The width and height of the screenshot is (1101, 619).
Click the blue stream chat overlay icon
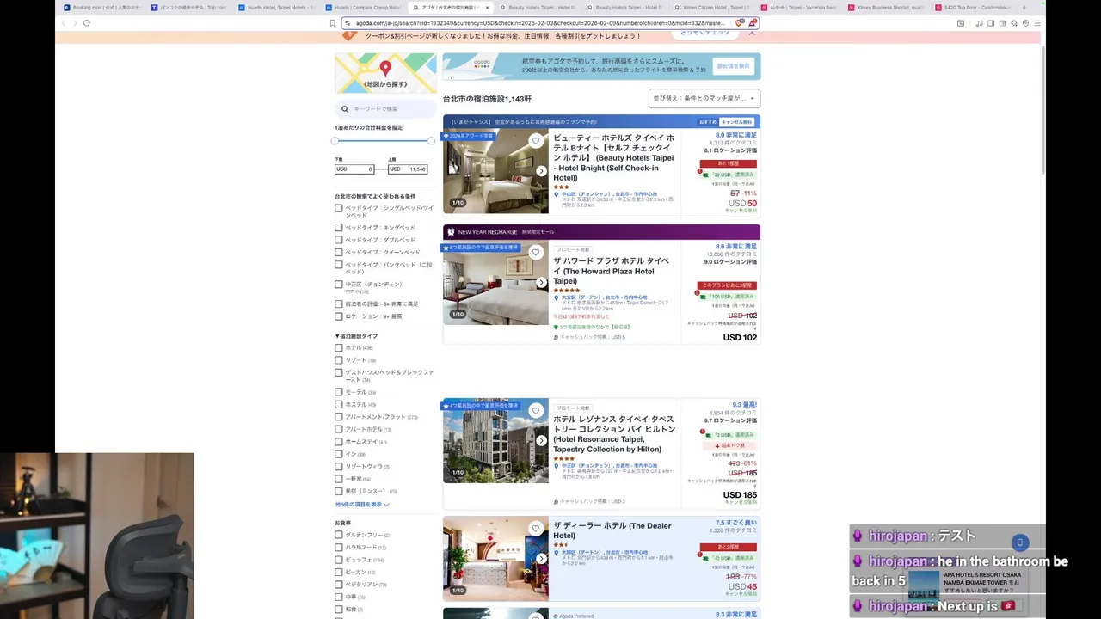click(x=1019, y=542)
